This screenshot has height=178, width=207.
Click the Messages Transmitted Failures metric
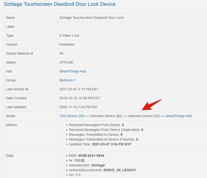[x=103, y=140]
